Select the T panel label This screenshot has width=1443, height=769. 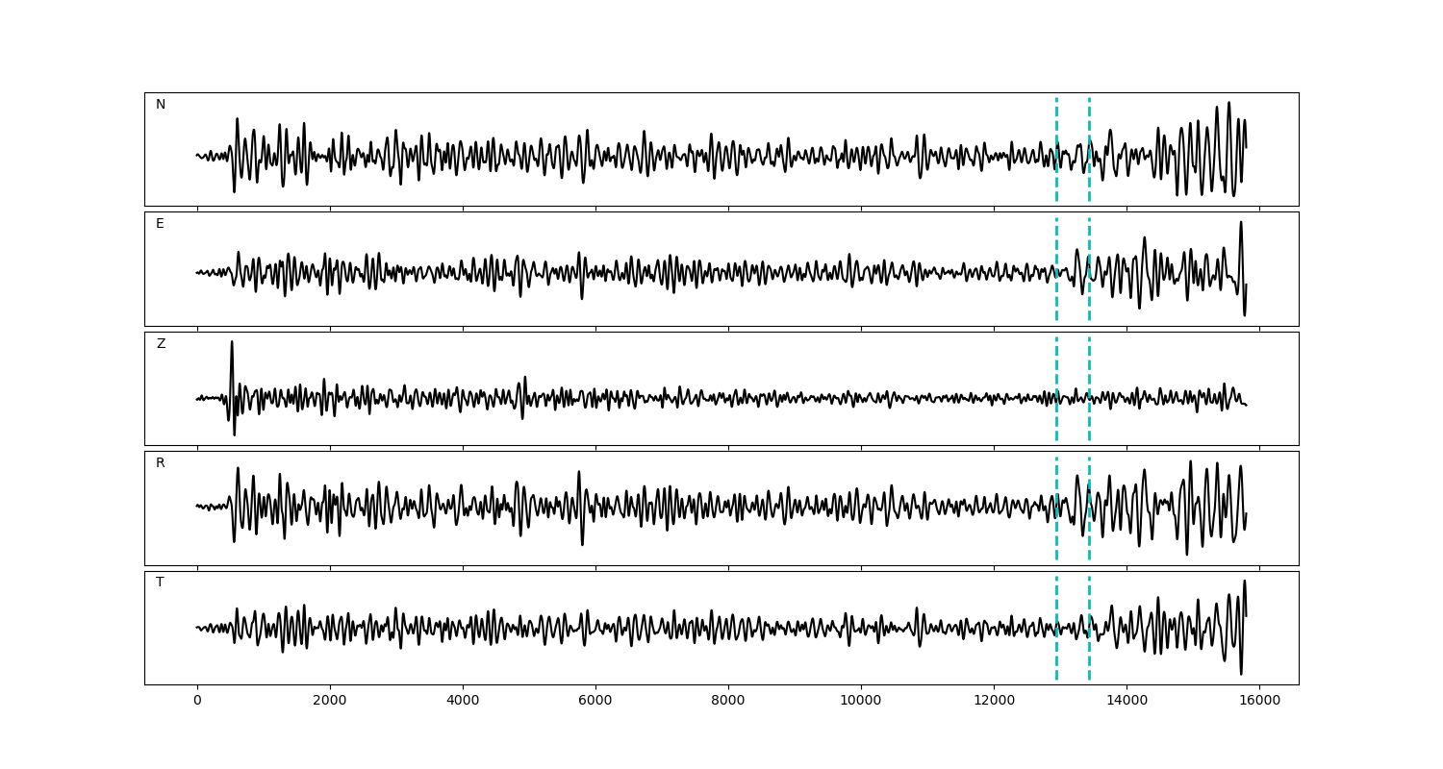[x=160, y=583]
